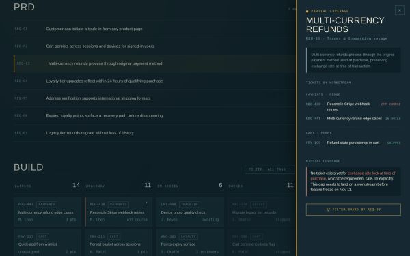
Task: Click the In Review column header
Action: tap(168, 186)
